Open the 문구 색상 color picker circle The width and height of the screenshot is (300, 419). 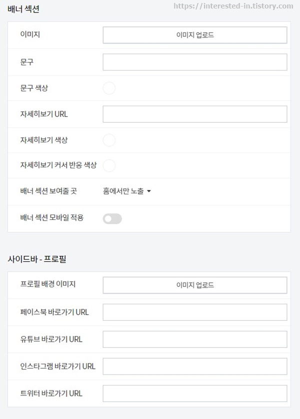(x=109, y=88)
